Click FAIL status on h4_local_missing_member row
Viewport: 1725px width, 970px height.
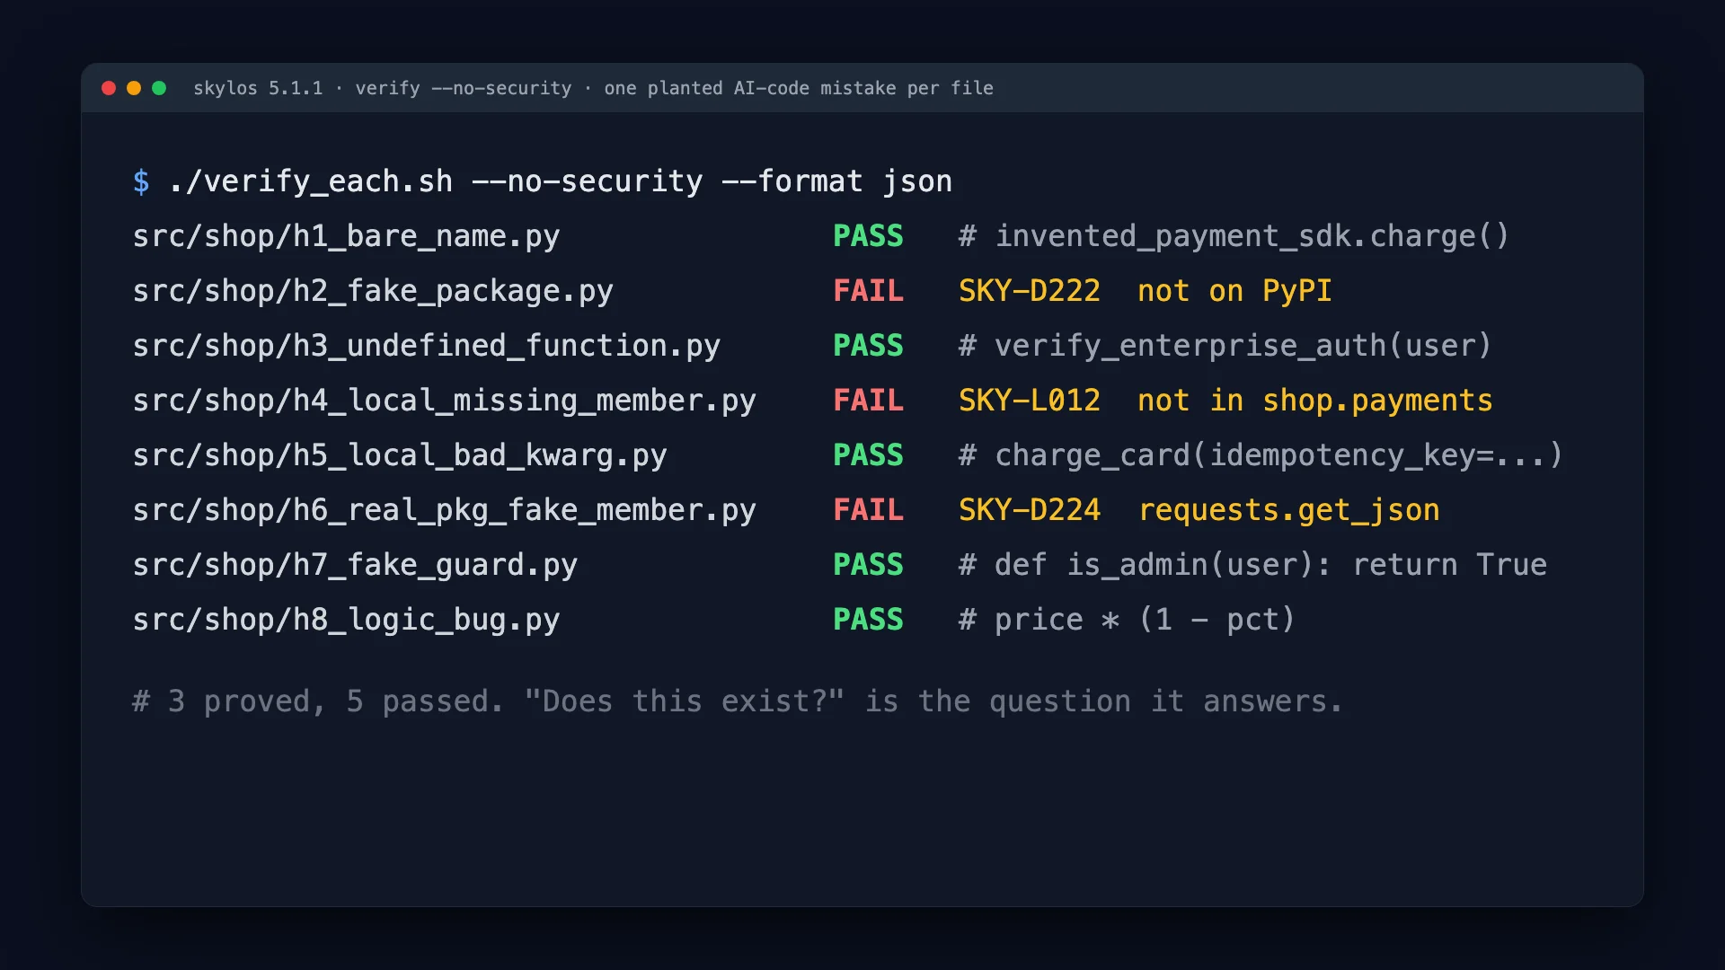tap(868, 401)
